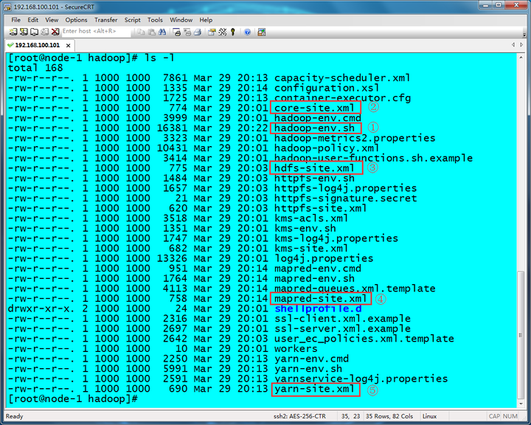
Task: Close the 192.168.100.101 session tab
Action: point(69,46)
